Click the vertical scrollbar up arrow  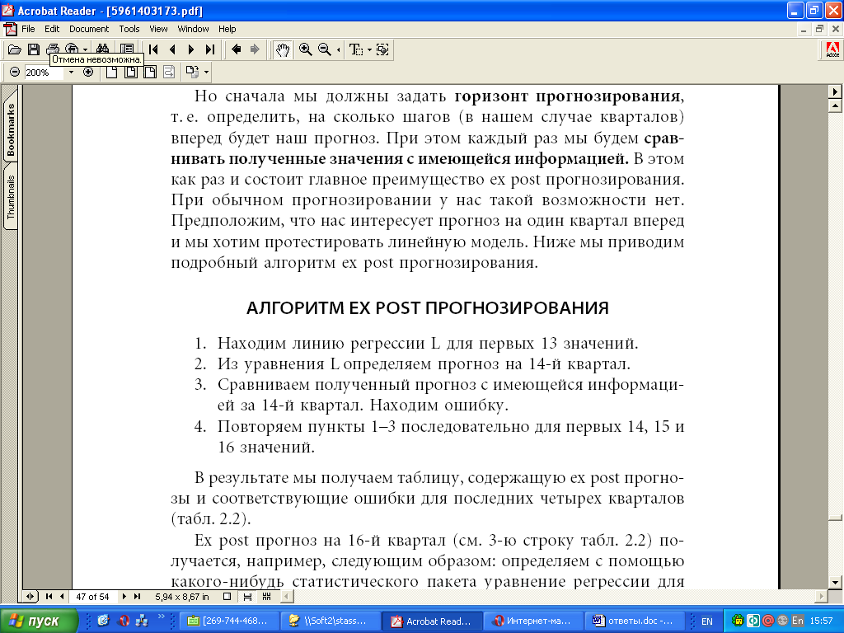click(x=835, y=105)
